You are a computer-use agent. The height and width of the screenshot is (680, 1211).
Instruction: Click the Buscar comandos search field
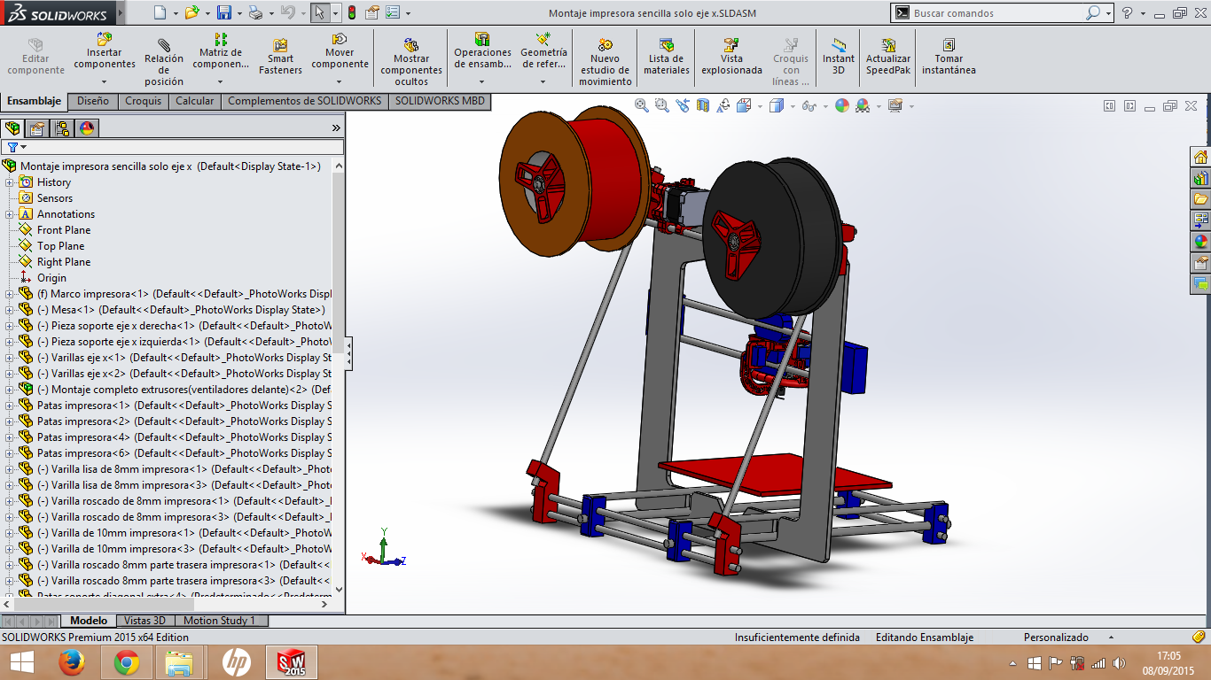click(997, 13)
